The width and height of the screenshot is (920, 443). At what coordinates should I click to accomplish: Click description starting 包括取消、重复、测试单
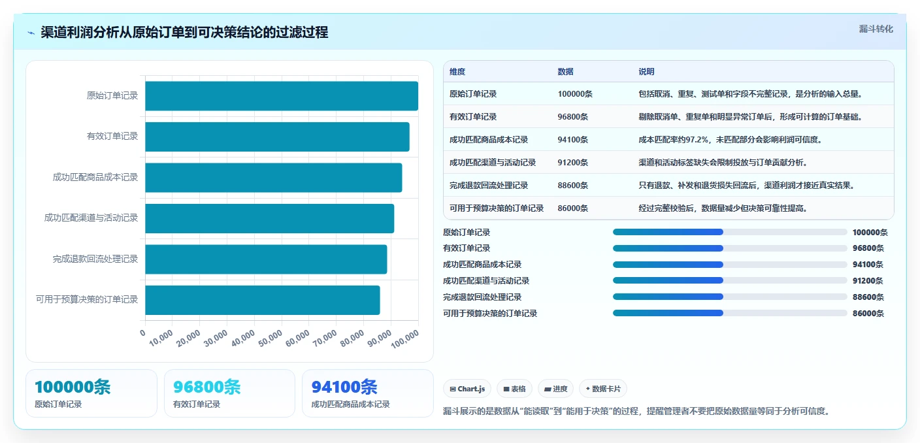751,94
